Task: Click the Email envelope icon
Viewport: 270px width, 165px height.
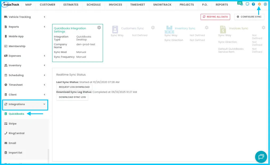Action: (x=6, y=143)
